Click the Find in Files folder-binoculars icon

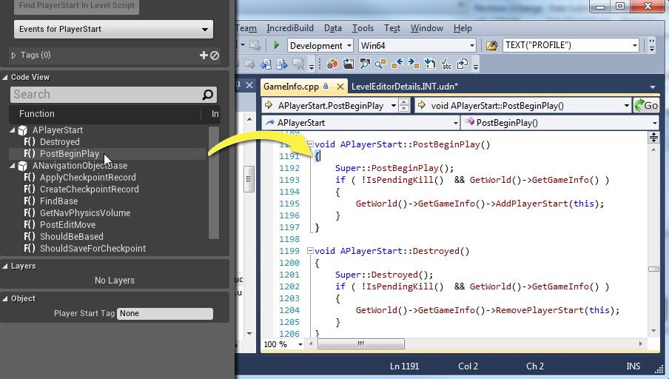[x=491, y=45]
